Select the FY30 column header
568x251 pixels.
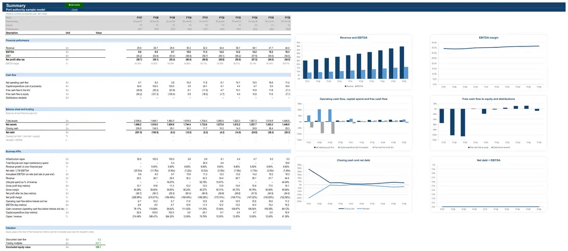point(188,18)
